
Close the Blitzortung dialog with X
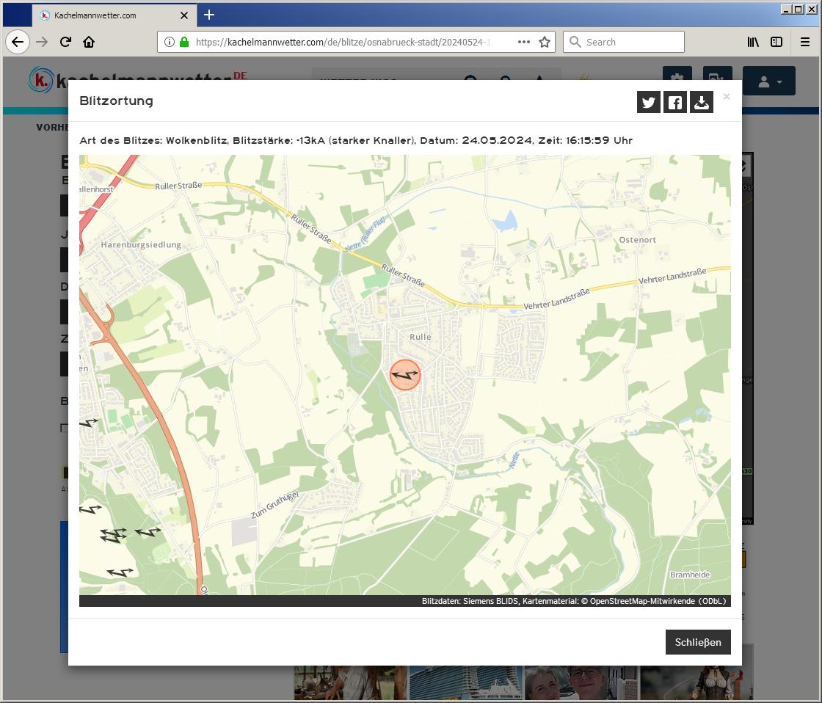click(727, 96)
